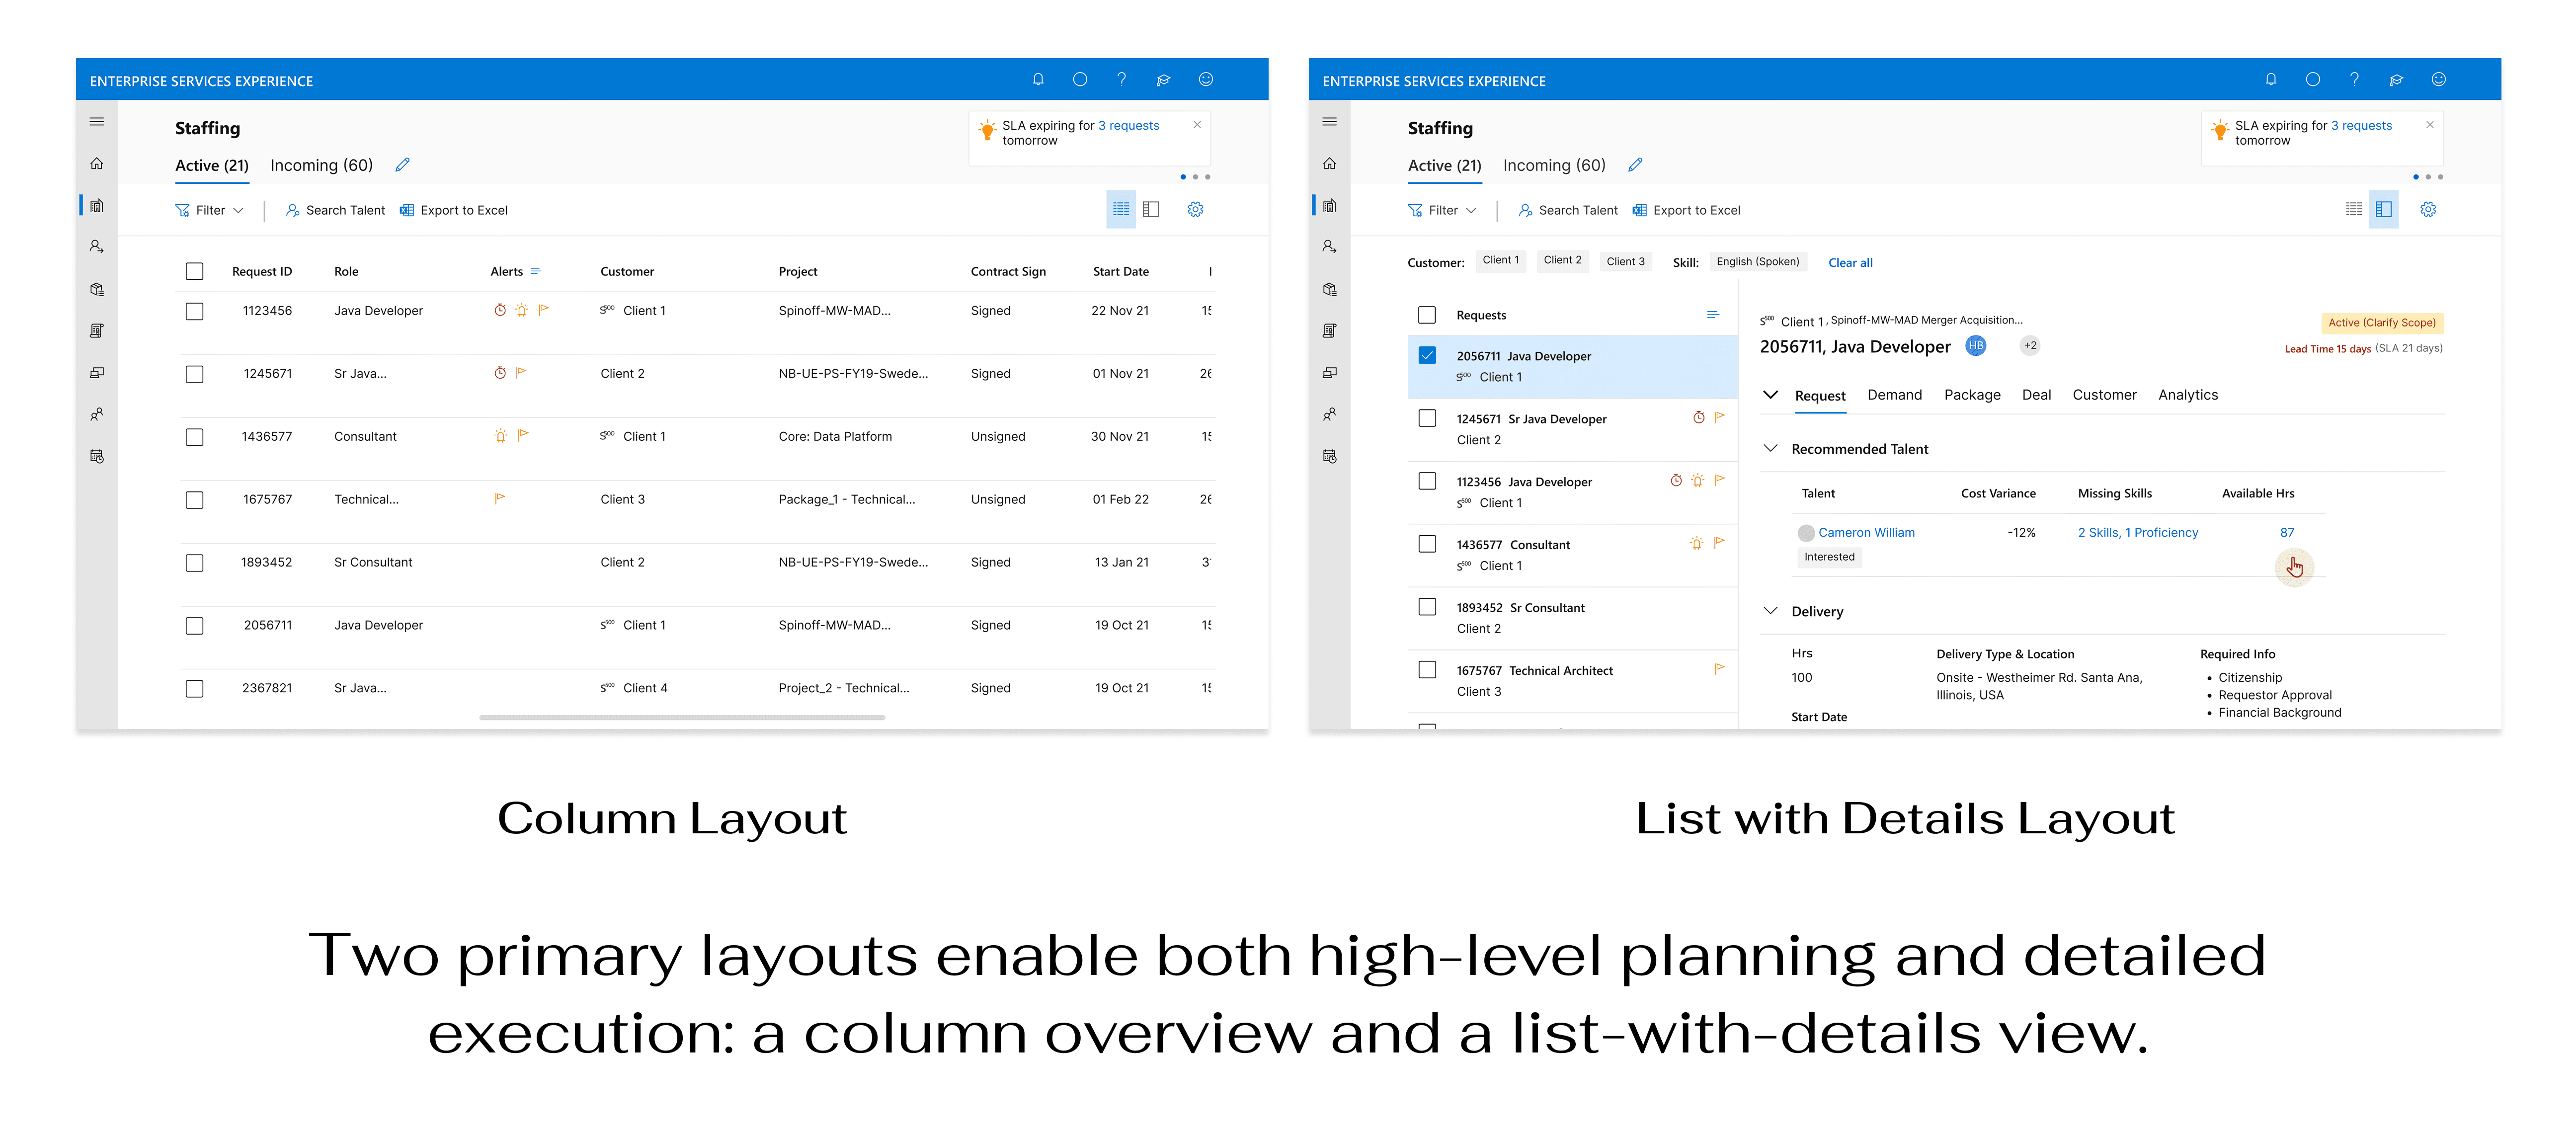Click the edit pencil beside Incoming (60) in right panel
2576x1130 pixels.
(1635, 165)
